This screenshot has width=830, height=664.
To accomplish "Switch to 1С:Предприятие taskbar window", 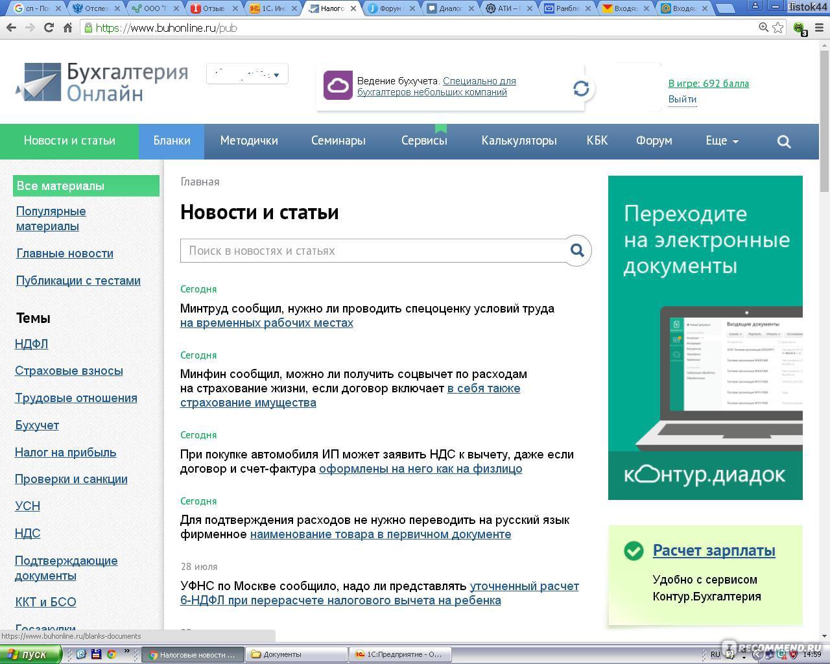I will (x=401, y=654).
